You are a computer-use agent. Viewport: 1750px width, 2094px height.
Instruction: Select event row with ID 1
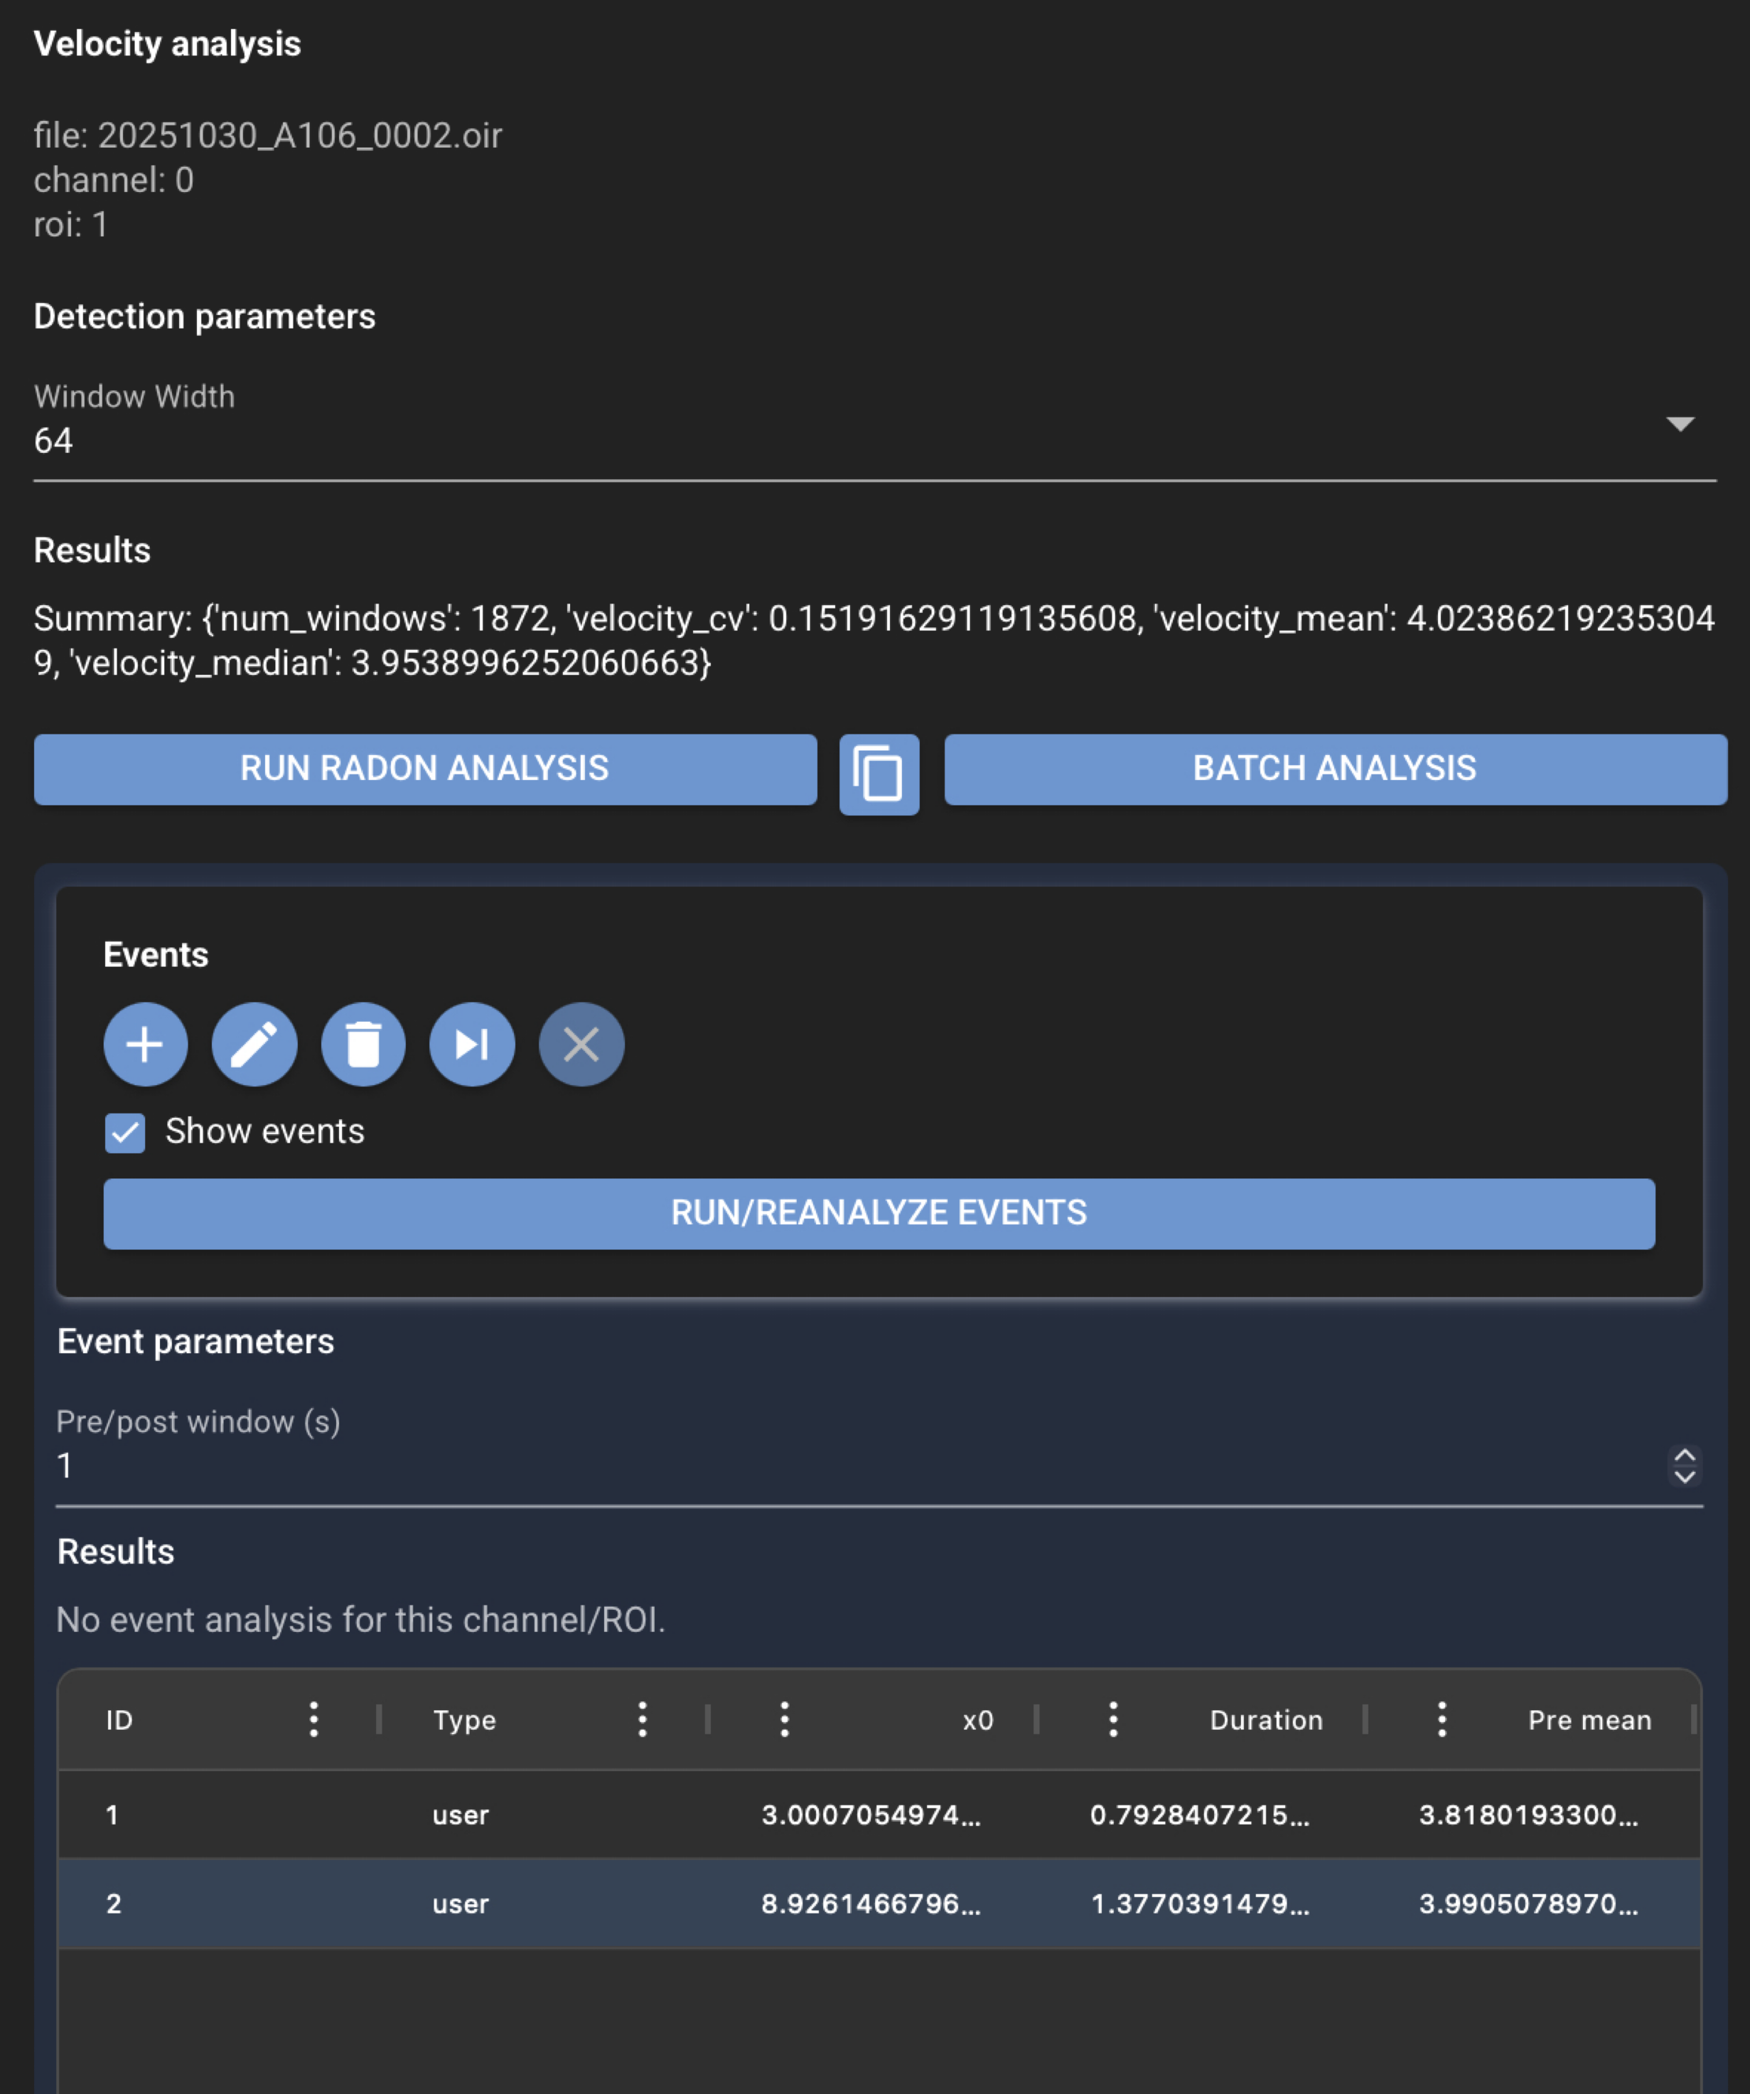point(879,1815)
